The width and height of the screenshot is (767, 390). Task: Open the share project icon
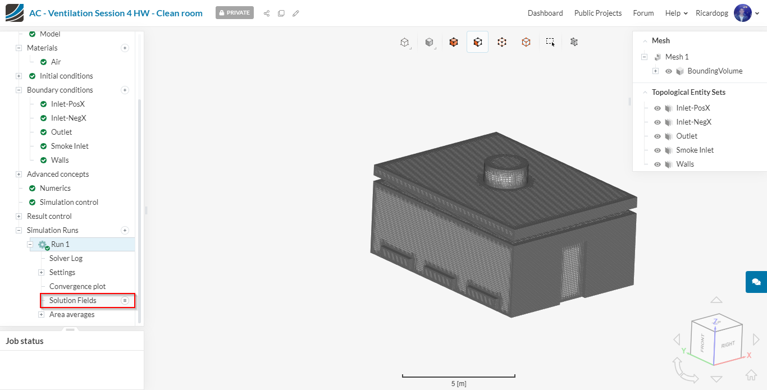pyautogui.click(x=267, y=13)
